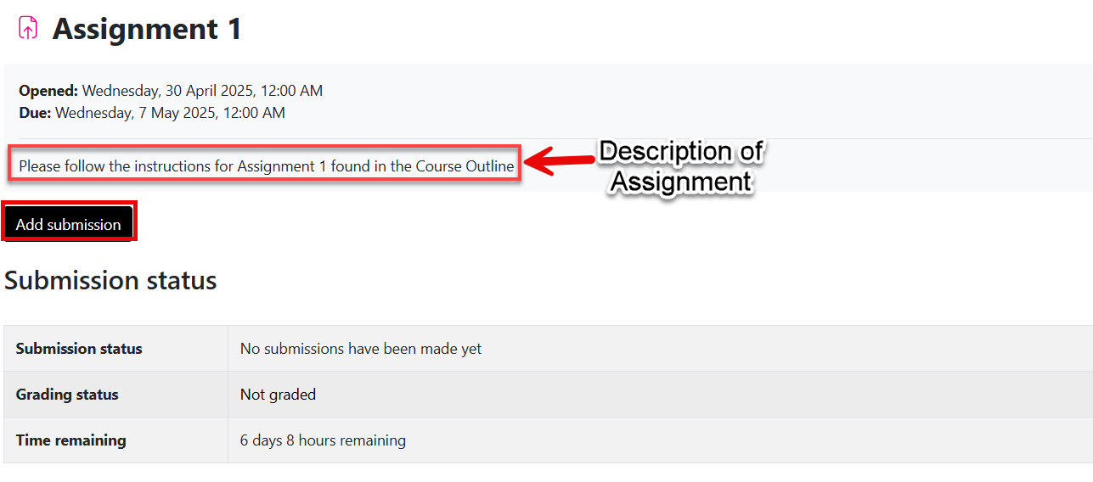Click the word Due in bold
1093x482 pixels.
click(35, 113)
